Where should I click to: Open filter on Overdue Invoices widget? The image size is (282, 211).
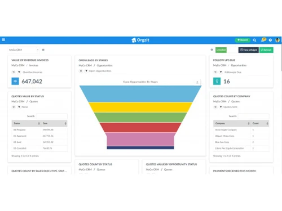tap(19, 72)
